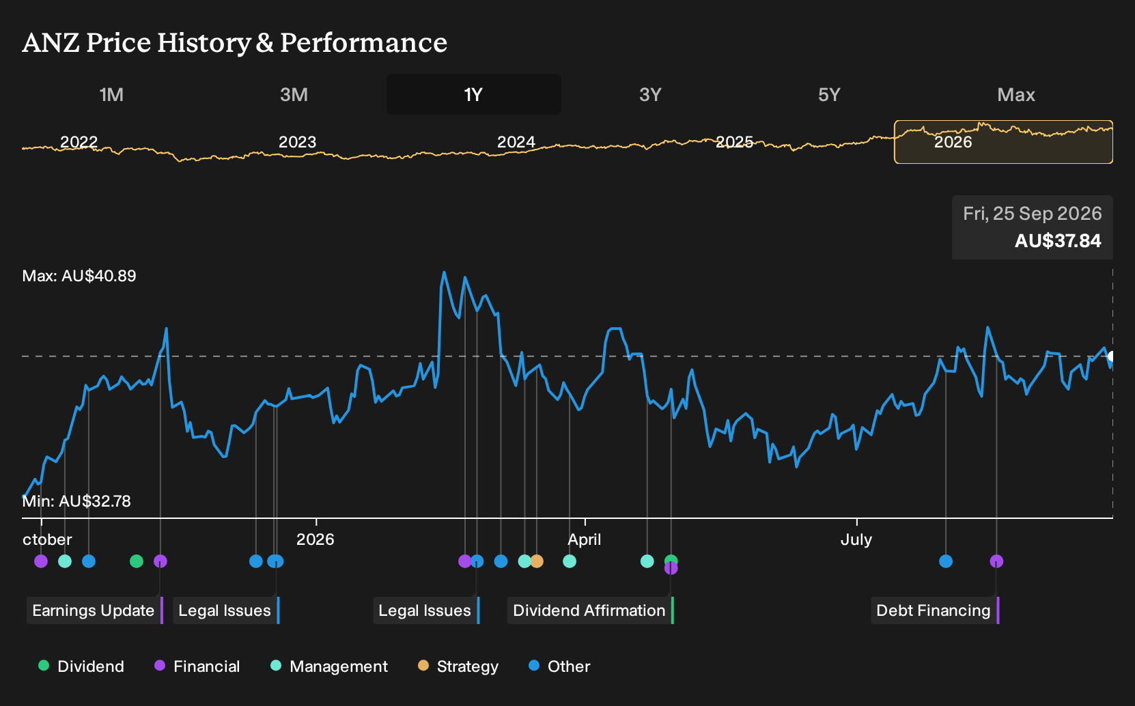Click purple dot connected to Earnings Update label
This screenshot has height=706, width=1135.
click(x=160, y=561)
